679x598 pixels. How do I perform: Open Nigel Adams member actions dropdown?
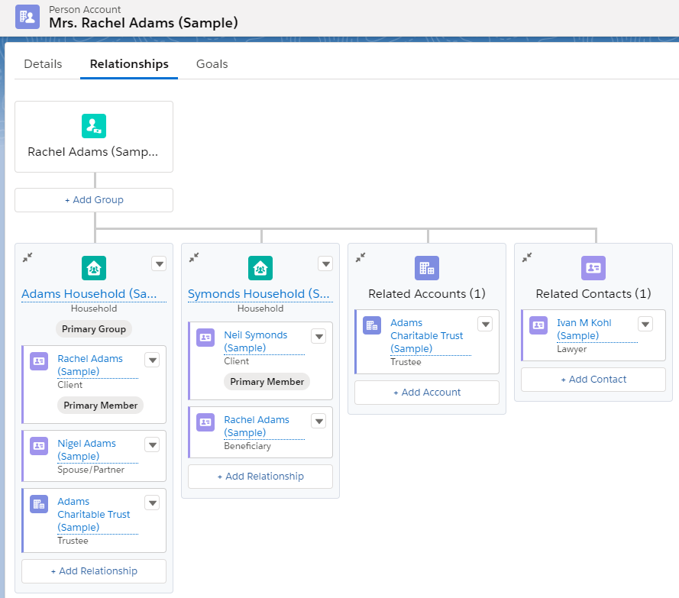click(x=152, y=445)
